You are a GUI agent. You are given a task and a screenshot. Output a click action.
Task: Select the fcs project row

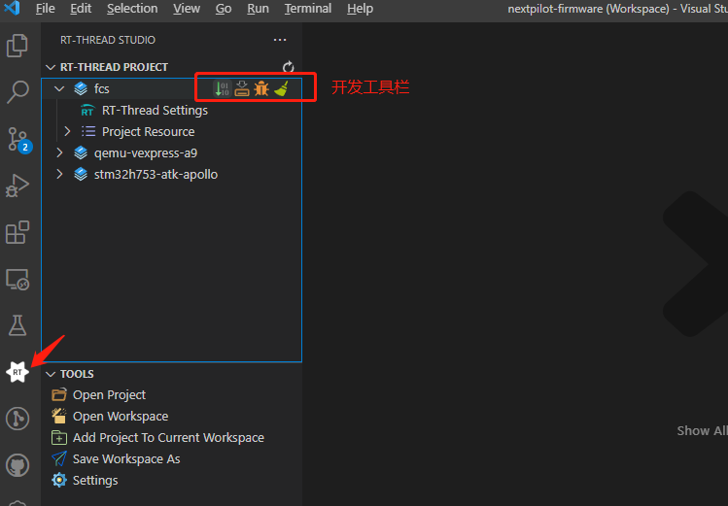[x=172, y=88]
